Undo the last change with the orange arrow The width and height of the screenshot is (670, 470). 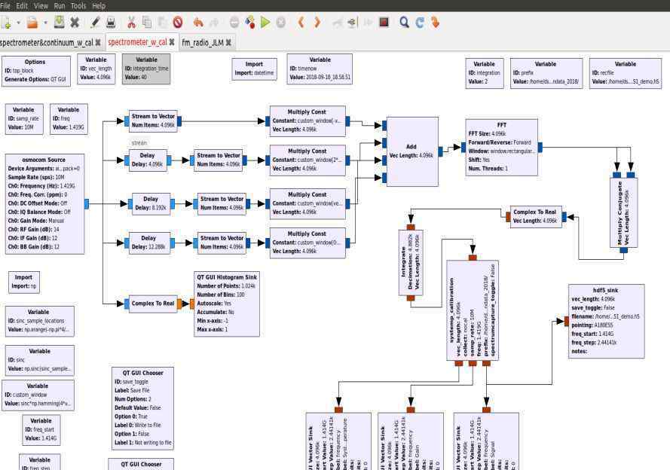tap(198, 22)
